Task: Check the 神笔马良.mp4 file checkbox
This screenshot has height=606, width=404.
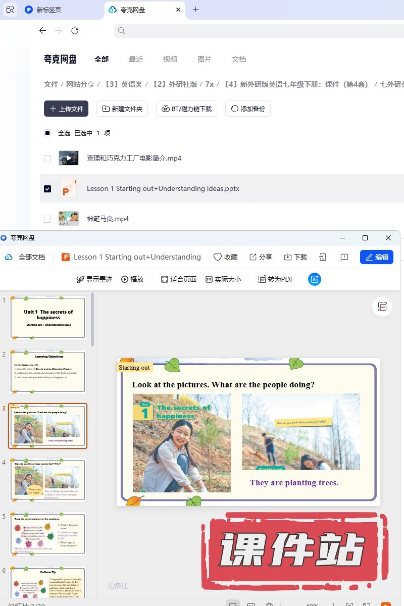Action: 47,219
